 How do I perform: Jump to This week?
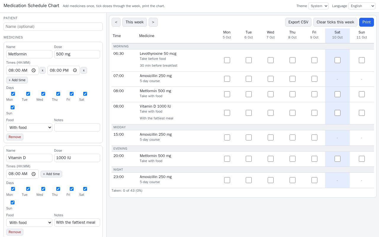[134, 22]
